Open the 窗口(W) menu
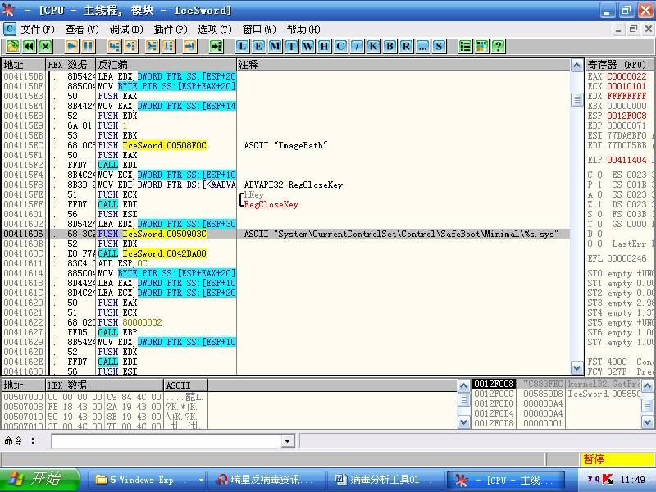656x492 pixels. click(259, 30)
